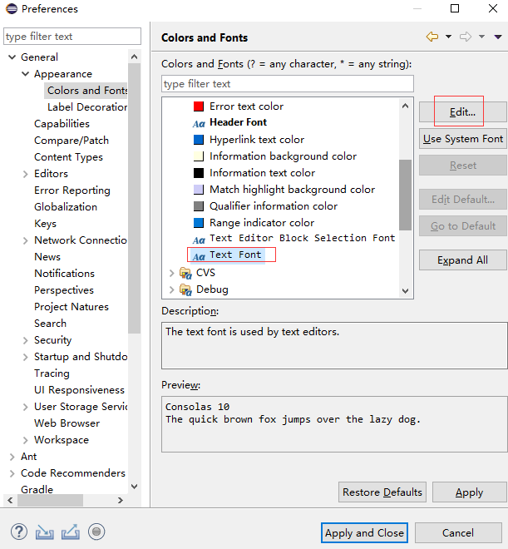Select Label Decorations in the tree

tap(87, 107)
